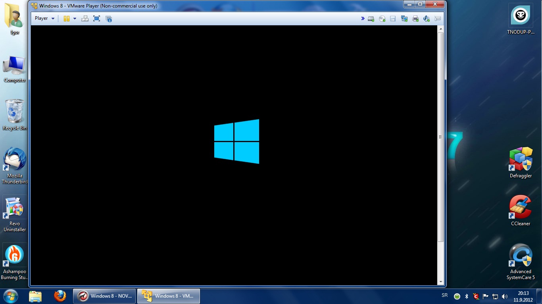This screenshot has height=304, width=542.
Task: Switch to the Windows 8 - NOV... taskbar window
Action: tap(104, 296)
